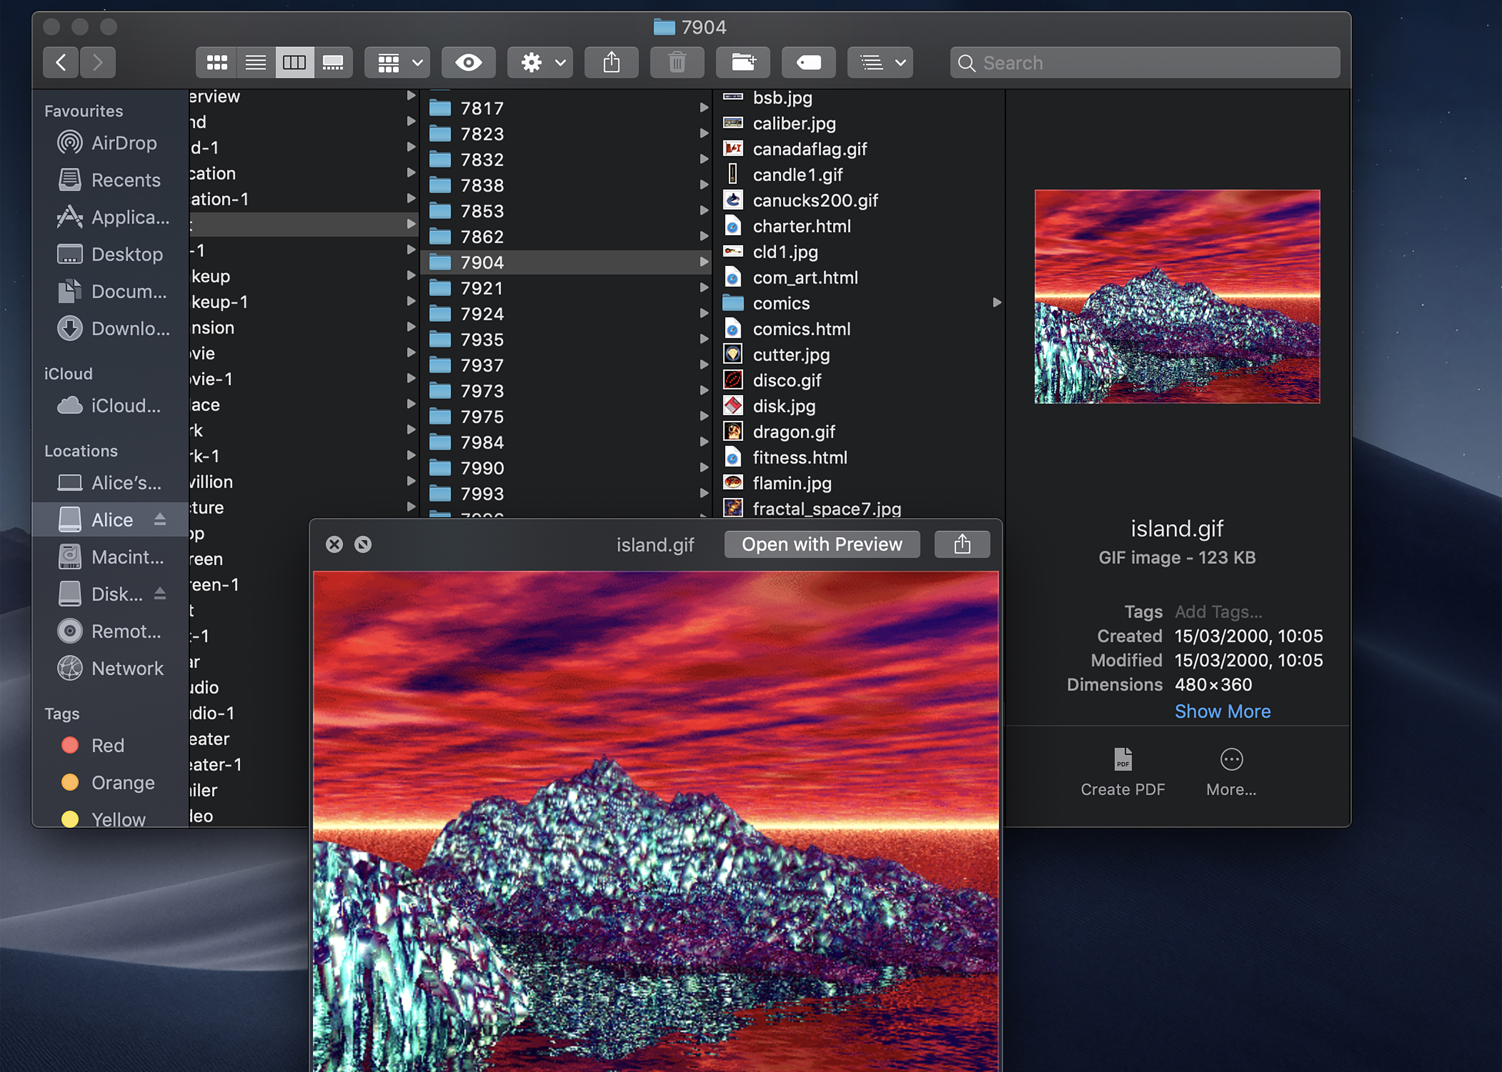The image size is (1502, 1072).
Task: Expand the comics folder disclosure arrow
Action: tap(997, 302)
